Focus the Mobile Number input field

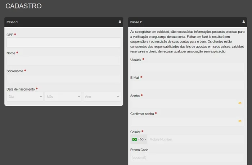pyautogui.click(x=196, y=139)
